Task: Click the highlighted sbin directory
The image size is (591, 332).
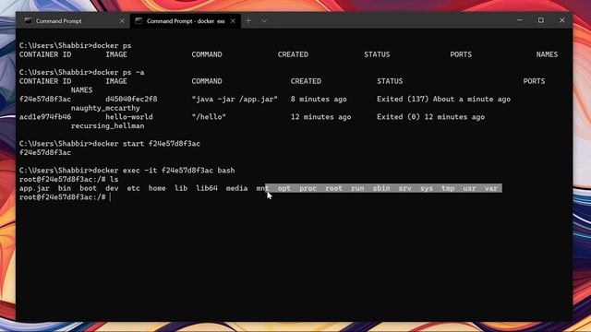Action: pos(381,188)
